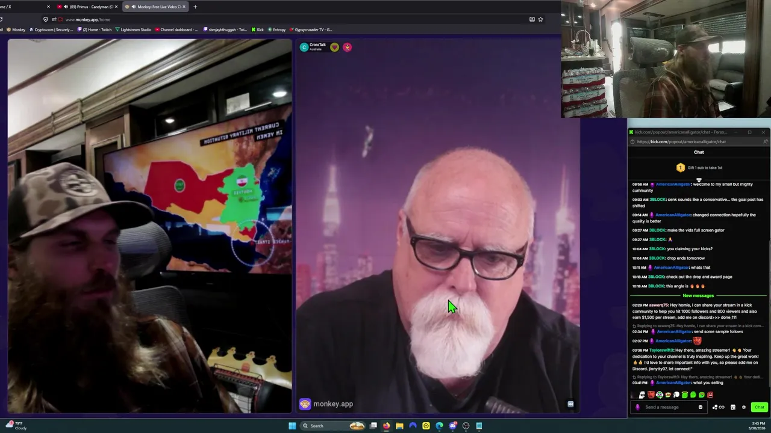Open the Gypsycrusader TV bookmark
Image resolution: width=771 pixels, height=433 pixels.
310,29
